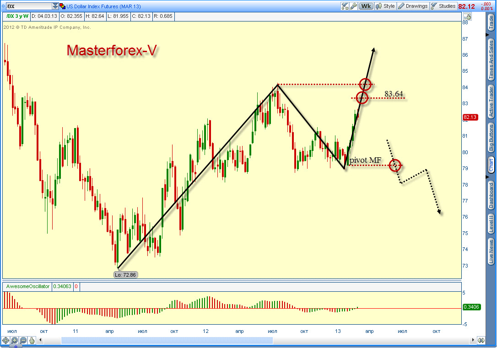
Task: Open the Style candlestick menu
Action: (x=385, y=6)
